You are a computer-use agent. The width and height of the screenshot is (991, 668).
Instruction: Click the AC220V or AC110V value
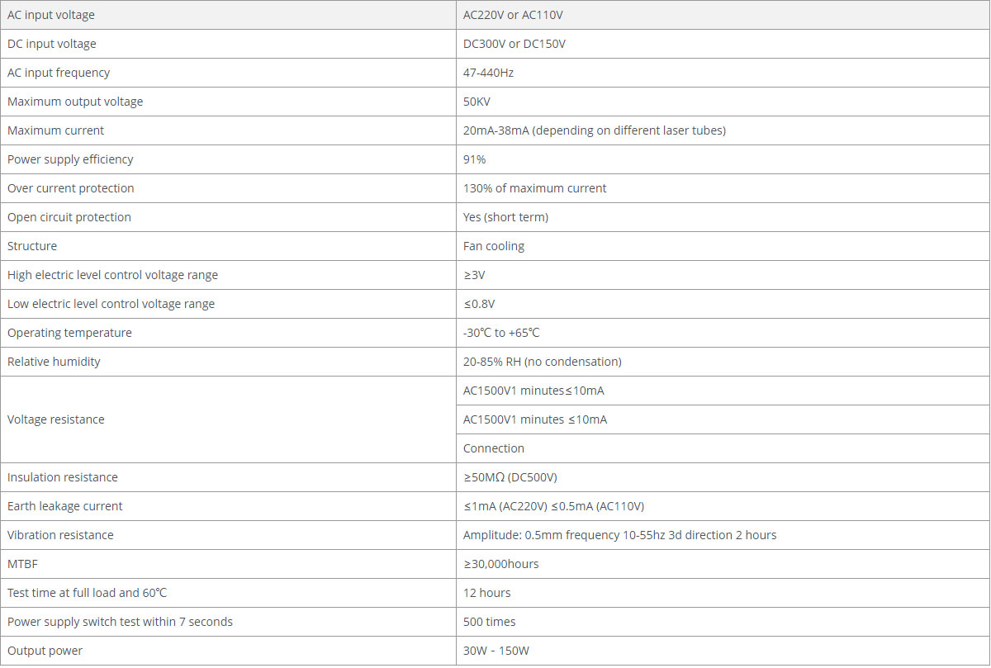click(513, 15)
